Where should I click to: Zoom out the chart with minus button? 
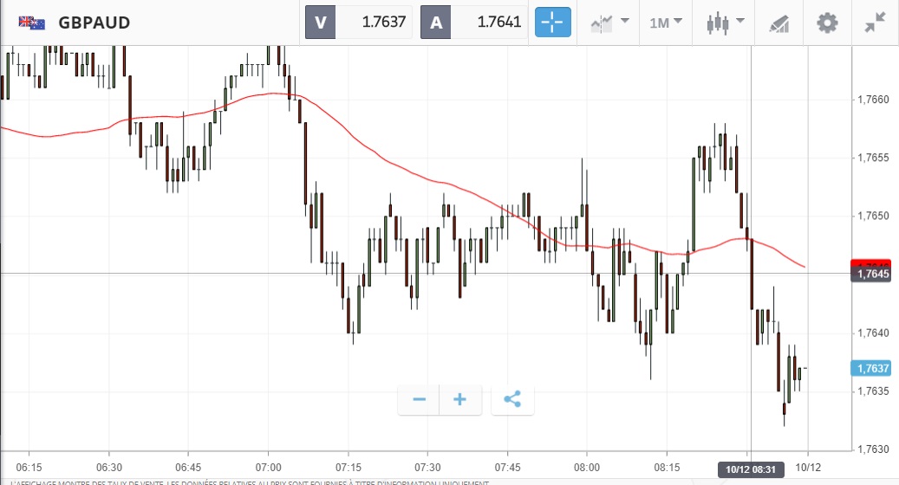(x=420, y=399)
